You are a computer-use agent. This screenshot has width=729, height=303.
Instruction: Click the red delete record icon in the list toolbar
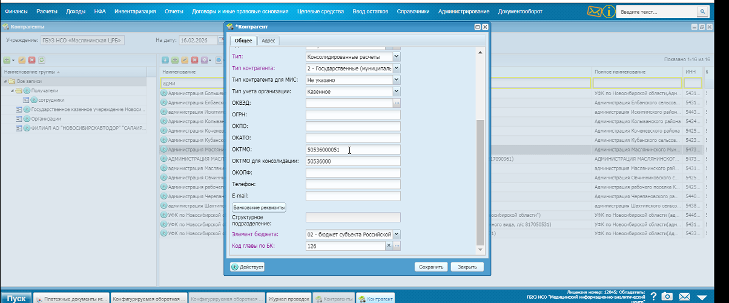click(x=194, y=60)
